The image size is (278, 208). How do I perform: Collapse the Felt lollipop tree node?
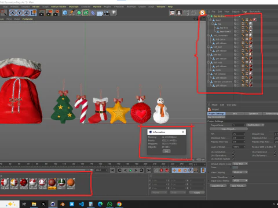click(209, 74)
